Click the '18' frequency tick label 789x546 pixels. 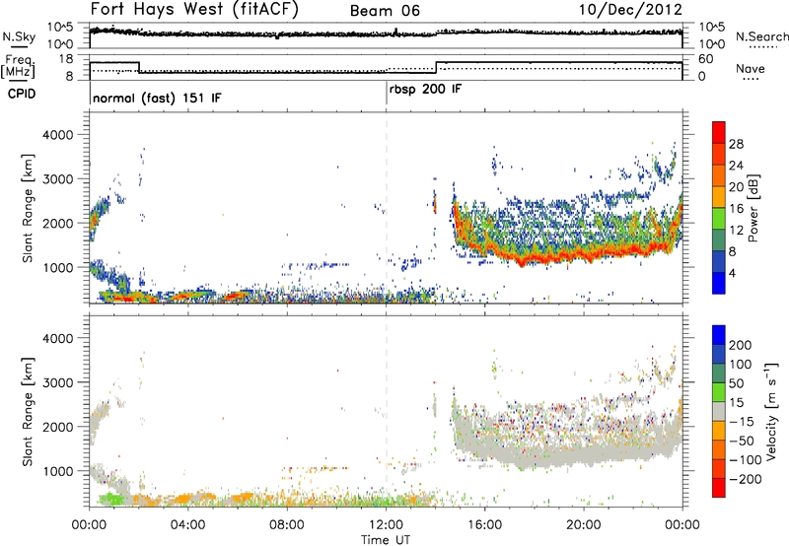coord(65,59)
